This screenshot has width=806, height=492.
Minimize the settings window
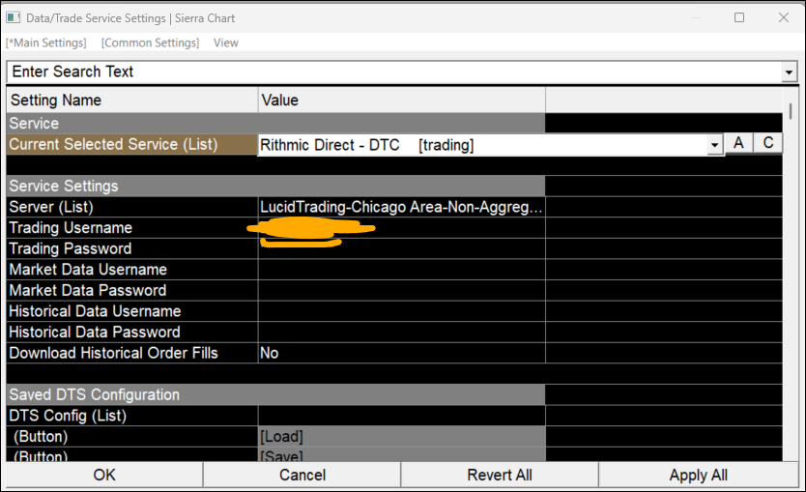(696, 17)
